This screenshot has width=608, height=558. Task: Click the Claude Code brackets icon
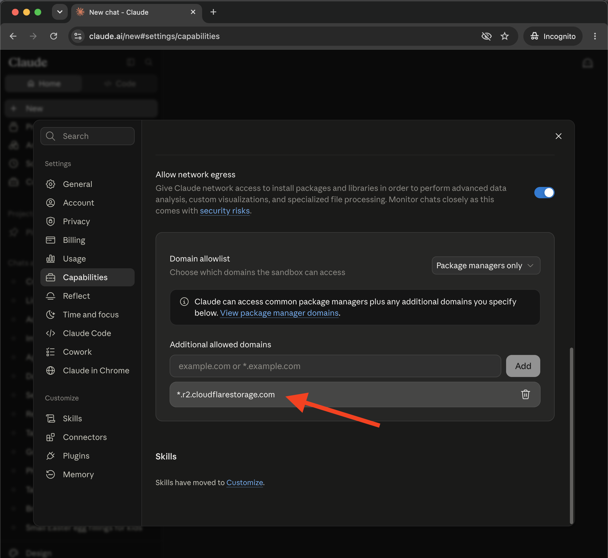pyautogui.click(x=51, y=333)
